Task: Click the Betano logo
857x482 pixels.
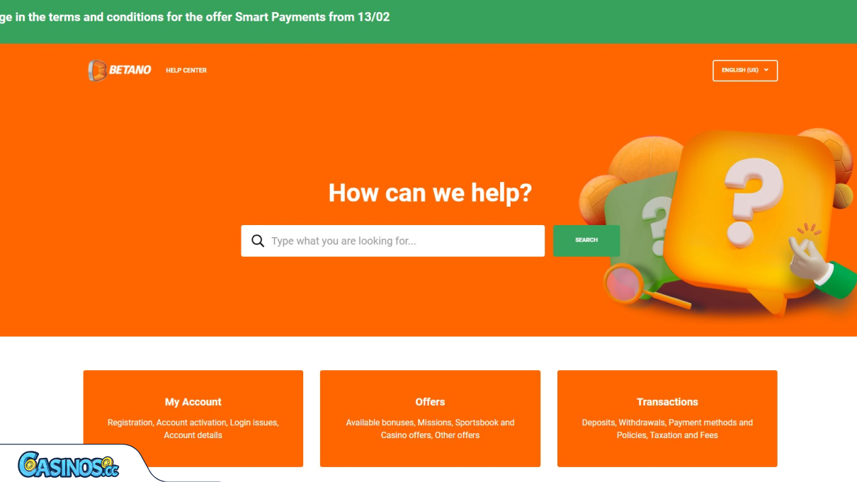Action: [x=120, y=70]
